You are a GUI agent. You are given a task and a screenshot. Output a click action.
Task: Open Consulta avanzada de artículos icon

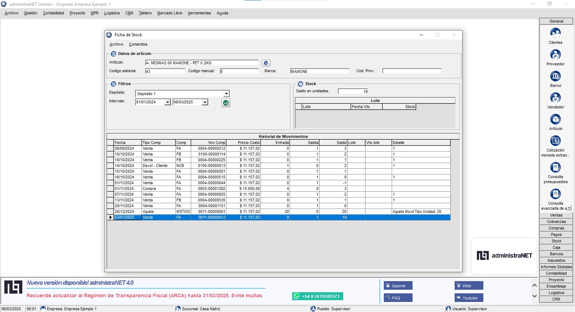(555, 194)
